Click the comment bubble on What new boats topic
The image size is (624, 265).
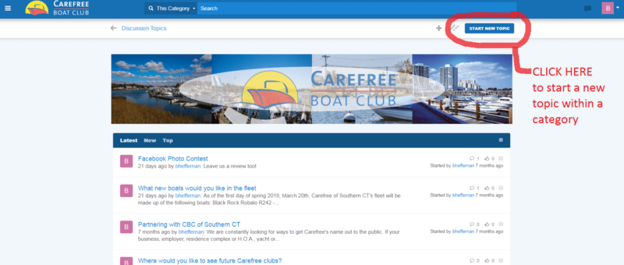pyautogui.click(x=472, y=188)
